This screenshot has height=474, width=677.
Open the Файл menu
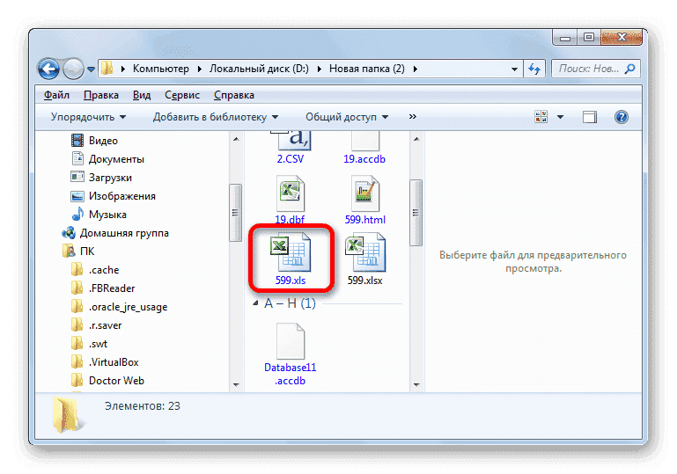56,95
